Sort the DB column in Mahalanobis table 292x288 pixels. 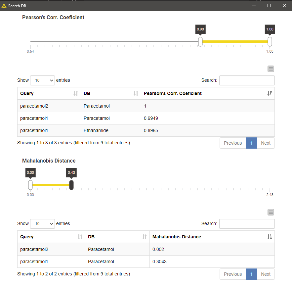coord(116,237)
